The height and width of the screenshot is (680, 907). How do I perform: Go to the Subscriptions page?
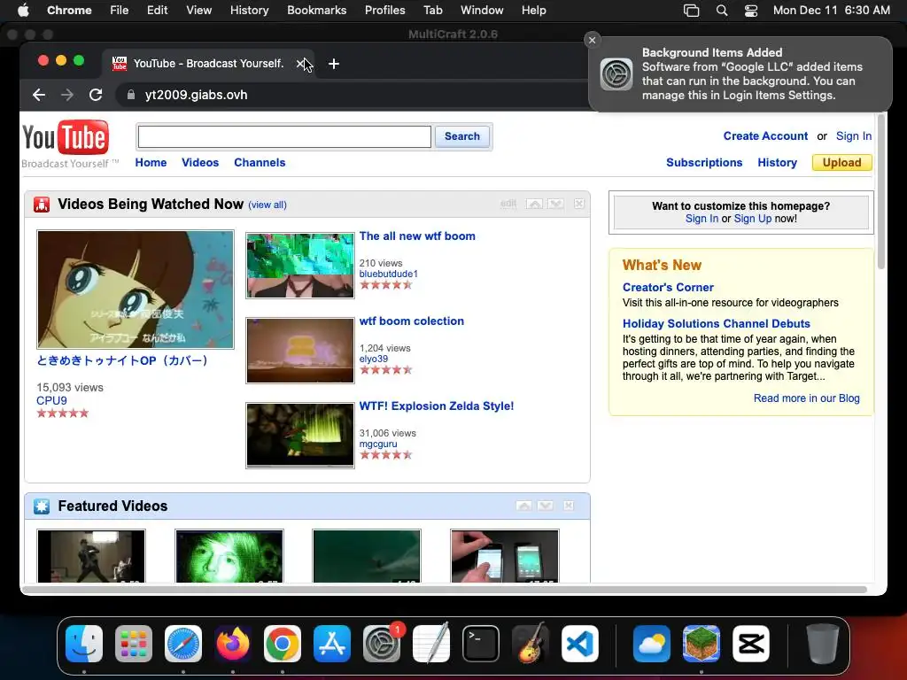[x=704, y=163]
